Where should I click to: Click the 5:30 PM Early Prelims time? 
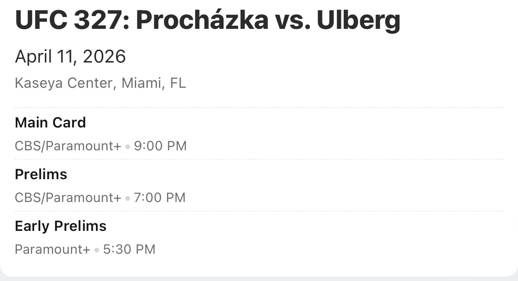(129, 249)
